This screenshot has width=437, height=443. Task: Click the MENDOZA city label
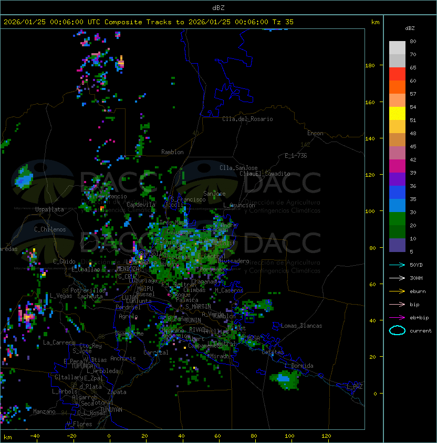128,269
